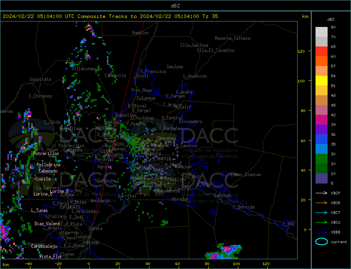351x269 pixels.
Task: Click the Vista_Flor white label
Action: [51, 257]
